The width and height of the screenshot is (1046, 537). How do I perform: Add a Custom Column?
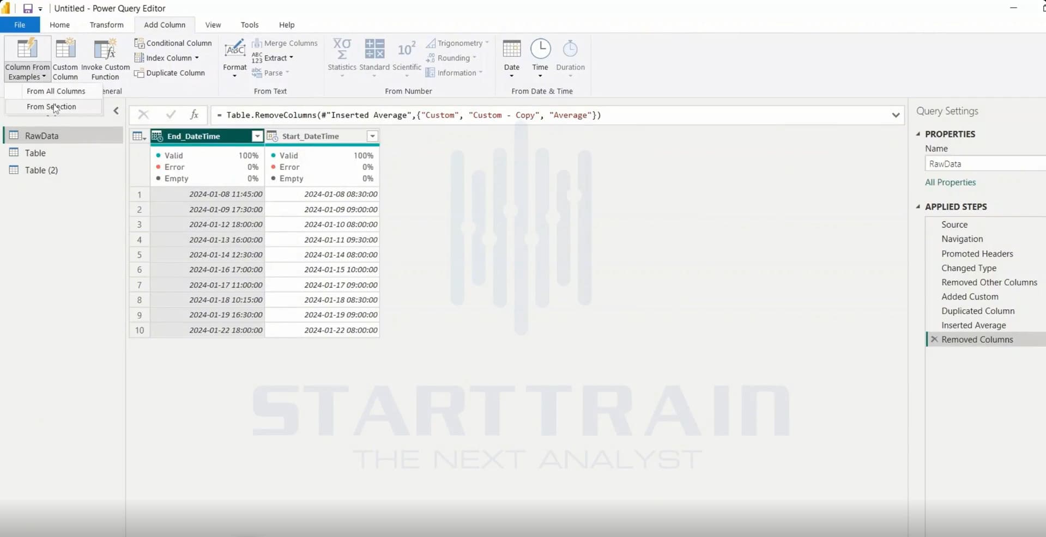[65, 59]
